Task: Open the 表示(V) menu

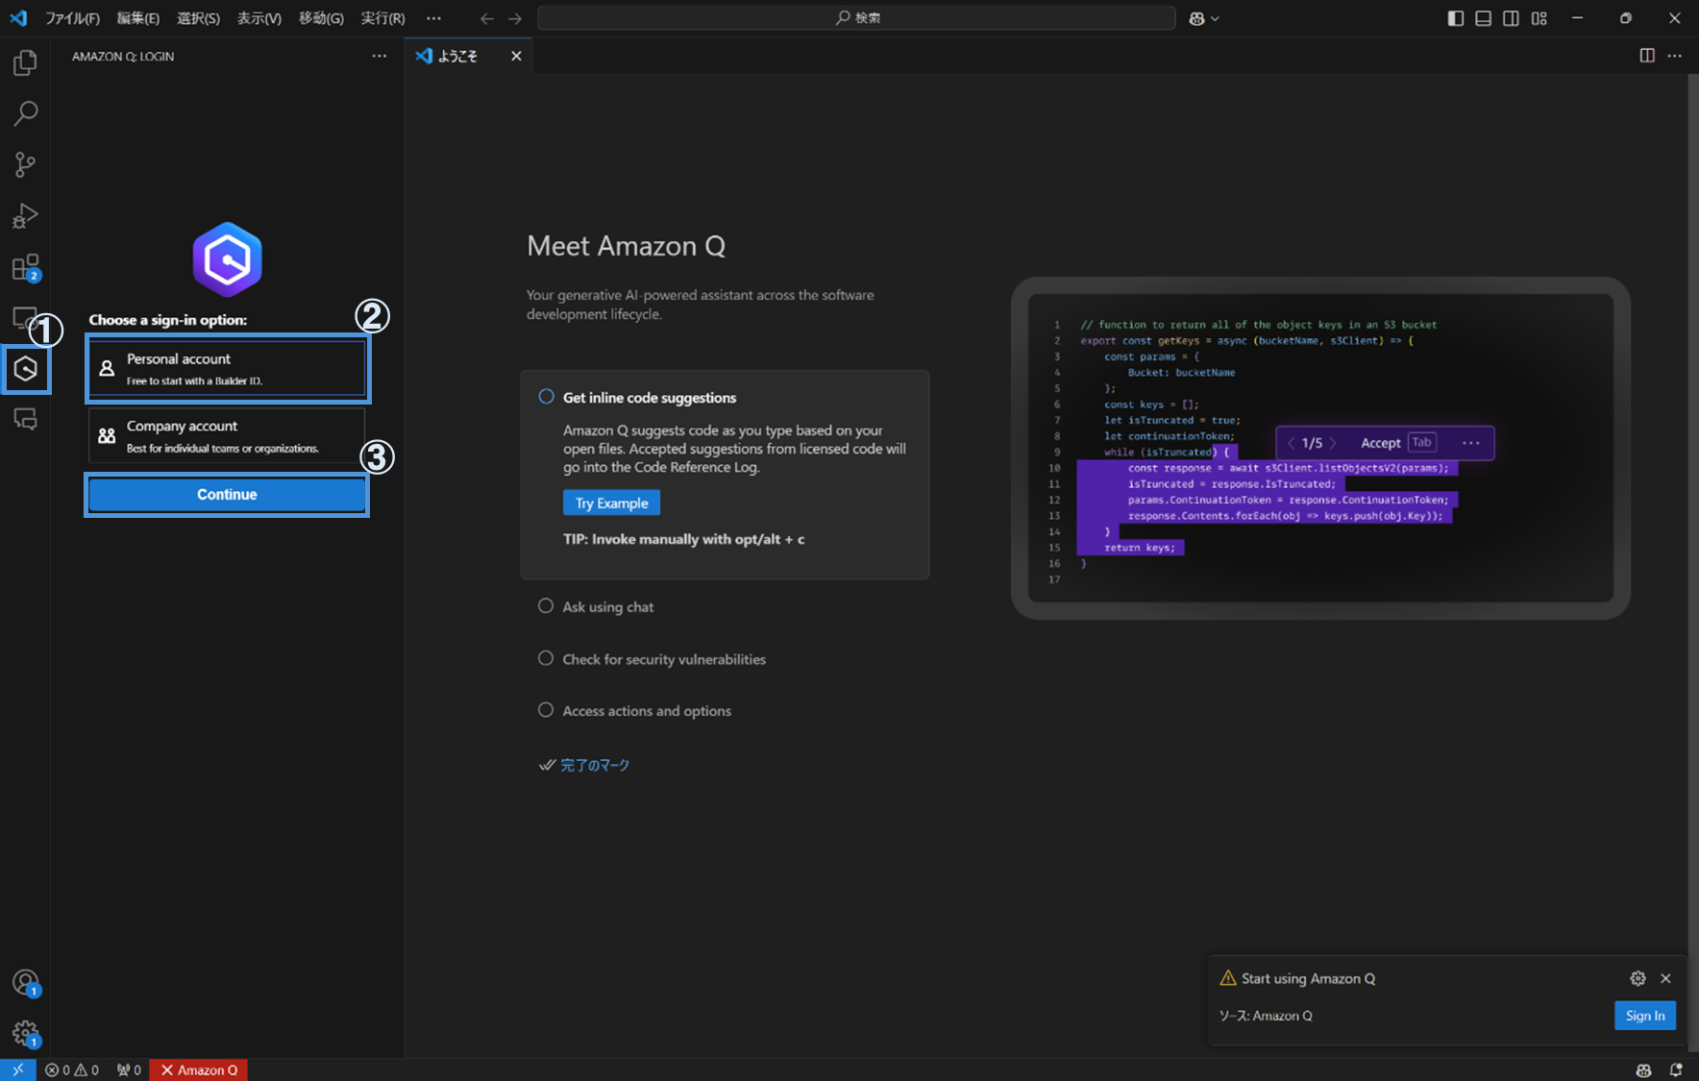Action: (259, 18)
